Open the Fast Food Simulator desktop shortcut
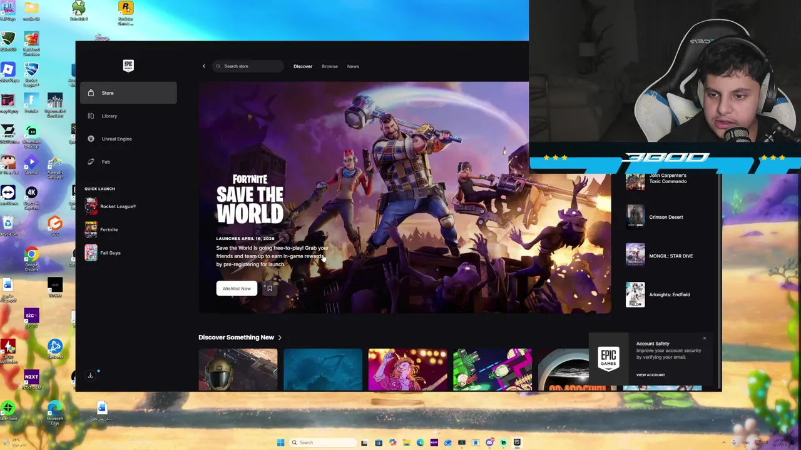Viewport: 801px width, 450px height. (x=31, y=43)
